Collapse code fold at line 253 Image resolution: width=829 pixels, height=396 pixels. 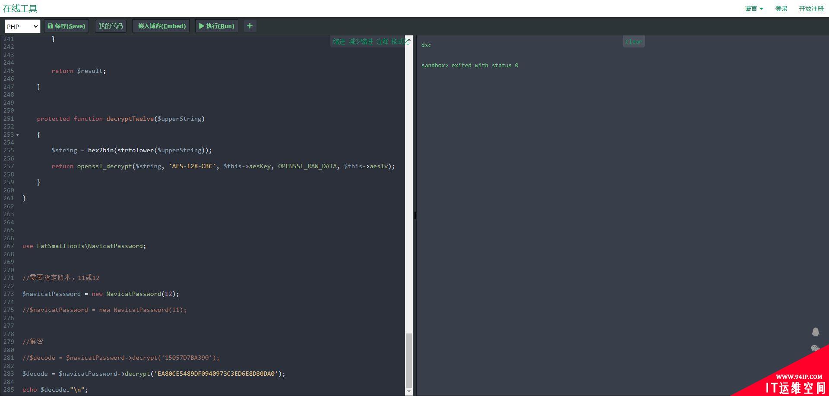point(18,135)
